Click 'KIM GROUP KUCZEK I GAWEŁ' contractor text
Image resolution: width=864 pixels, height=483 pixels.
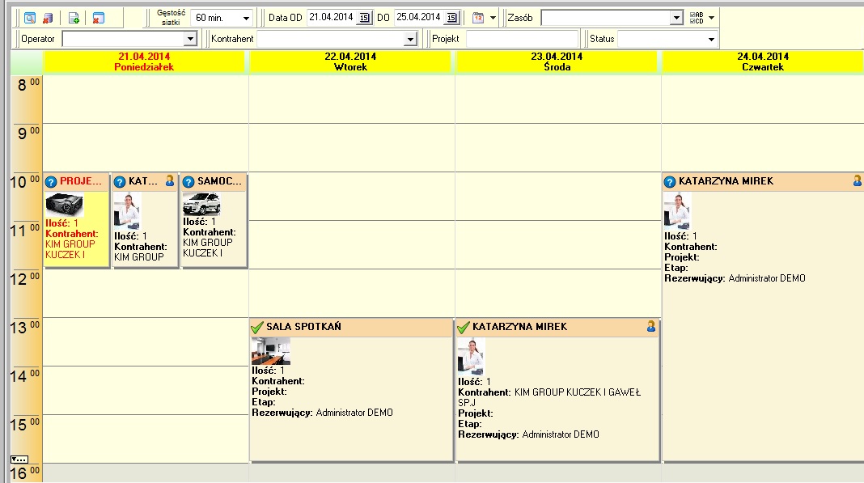pyautogui.click(x=578, y=392)
